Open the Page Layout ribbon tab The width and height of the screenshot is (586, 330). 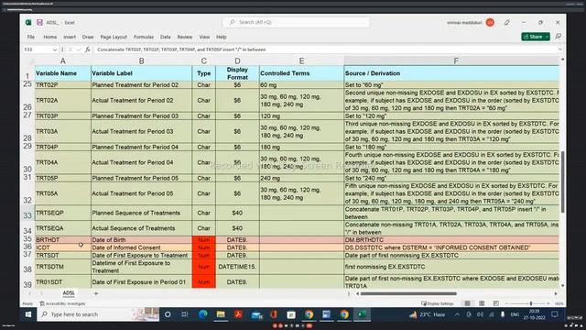point(114,37)
